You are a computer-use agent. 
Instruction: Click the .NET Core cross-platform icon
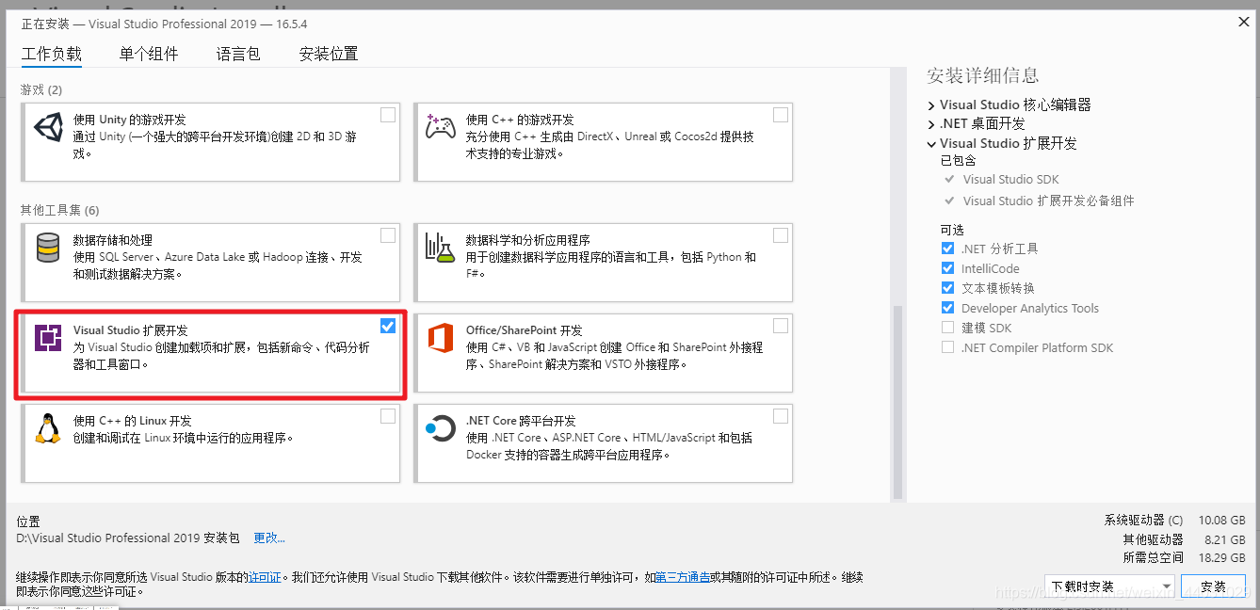(440, 428)
